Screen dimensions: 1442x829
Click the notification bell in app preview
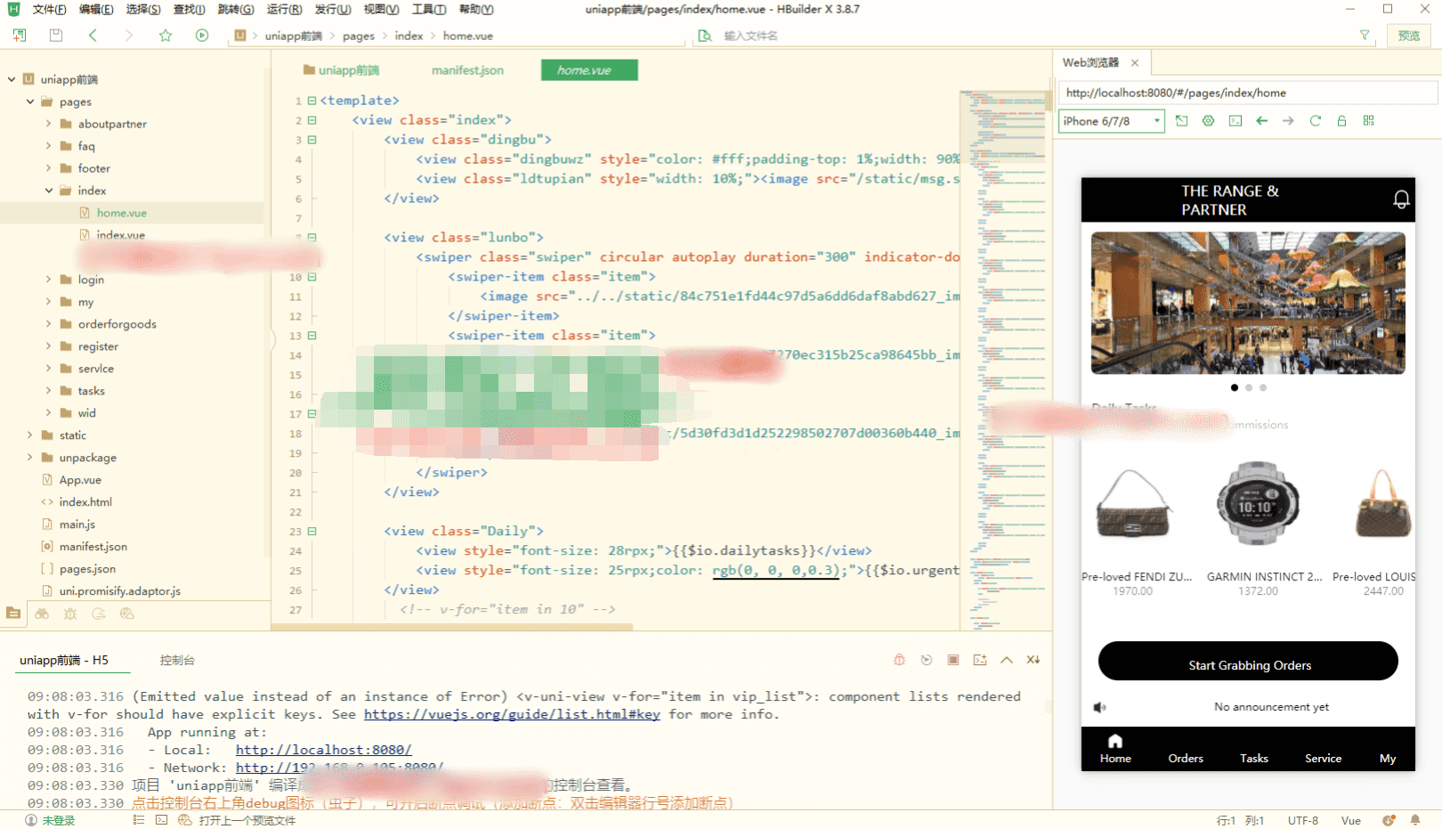(1401, 199)
